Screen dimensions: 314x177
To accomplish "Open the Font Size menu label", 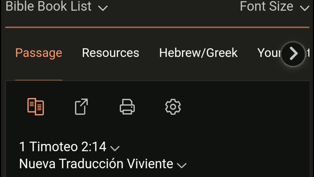I will 266,6.
